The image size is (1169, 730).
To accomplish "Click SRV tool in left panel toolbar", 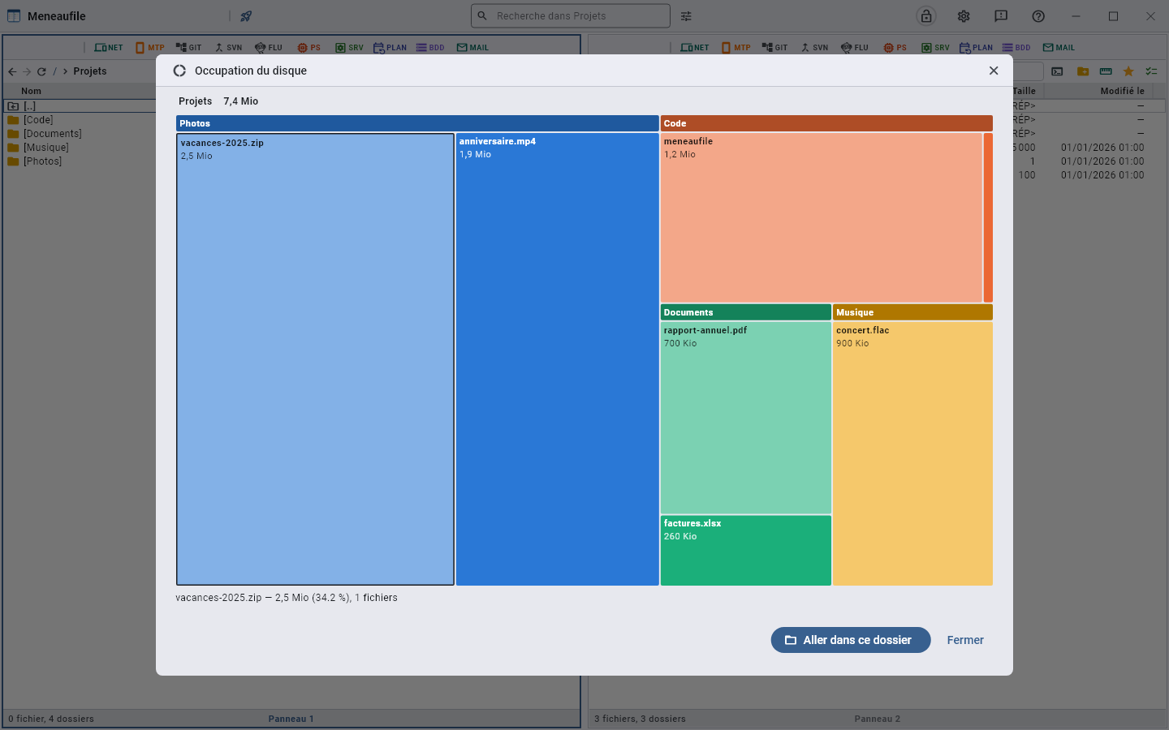I will point(350,48).
